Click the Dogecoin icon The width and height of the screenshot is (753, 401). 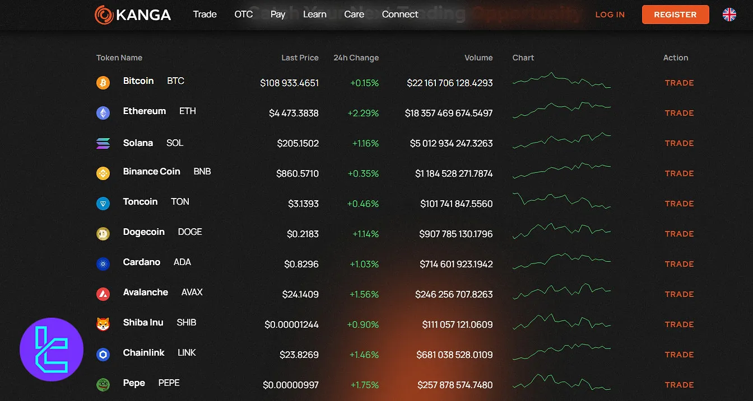point(103,234)
